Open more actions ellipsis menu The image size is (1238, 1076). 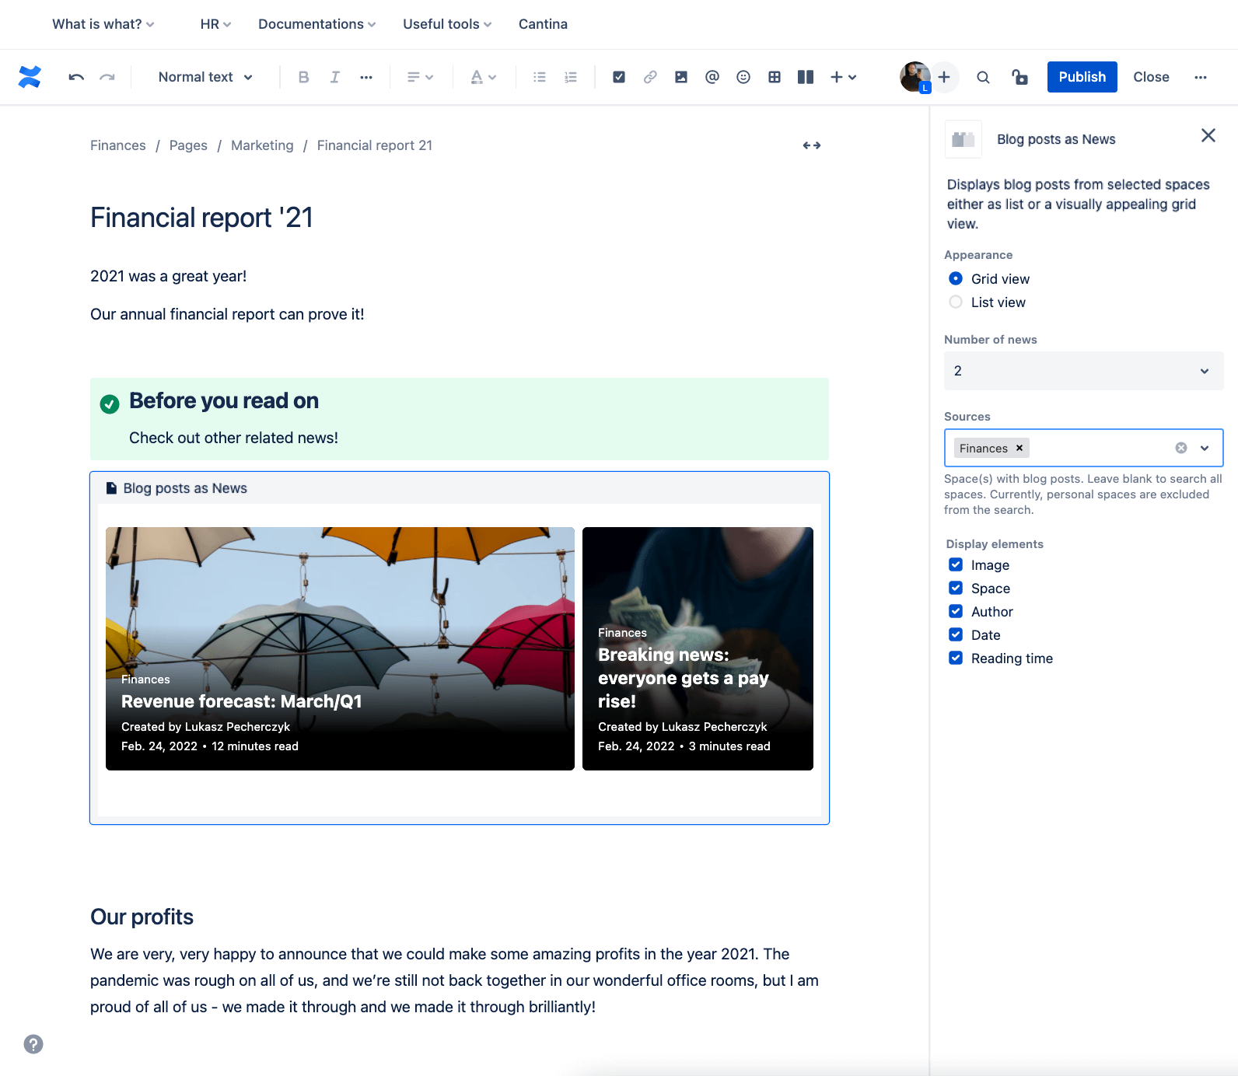click(x=1201, y=77)
